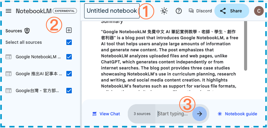Uncheck the Google台灣 source checkbox
Screen dimensions: 268x128
(x=69, y=91)
